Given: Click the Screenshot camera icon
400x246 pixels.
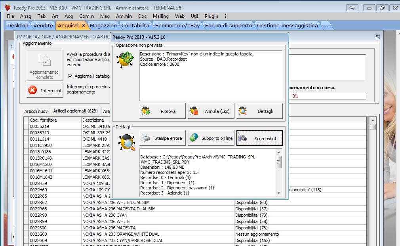Looking at the screenshot, I should pos(243,138).
